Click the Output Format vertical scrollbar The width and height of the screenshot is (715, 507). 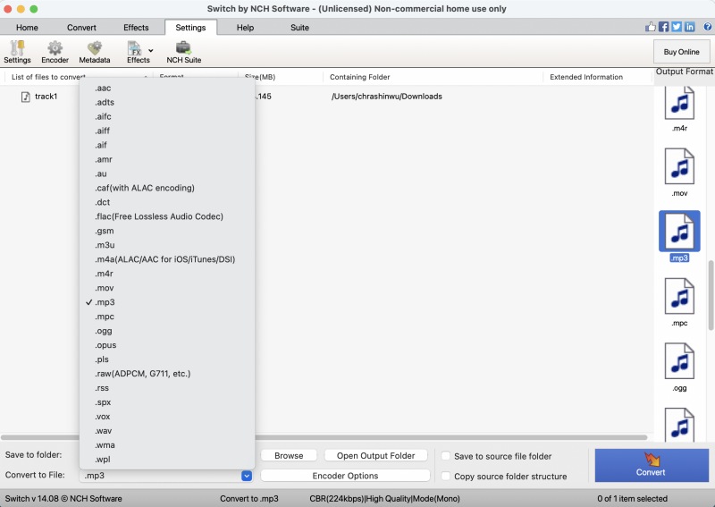point(711,295)
